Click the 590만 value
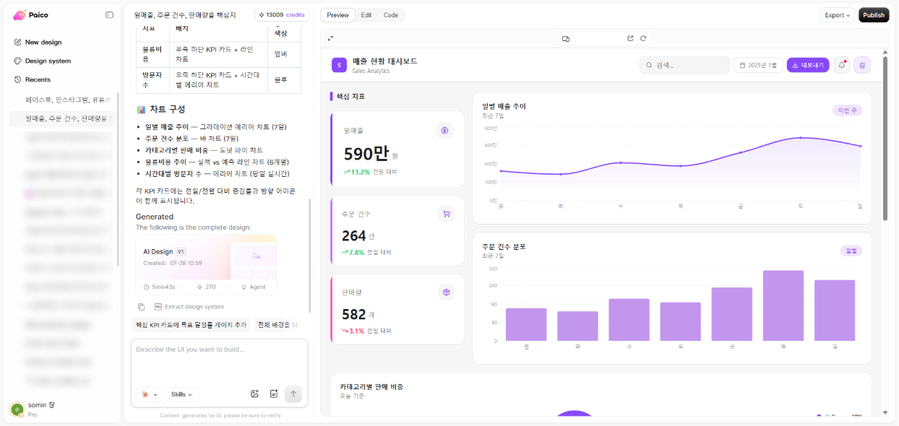The image size is (899, 426). point(366,153)
